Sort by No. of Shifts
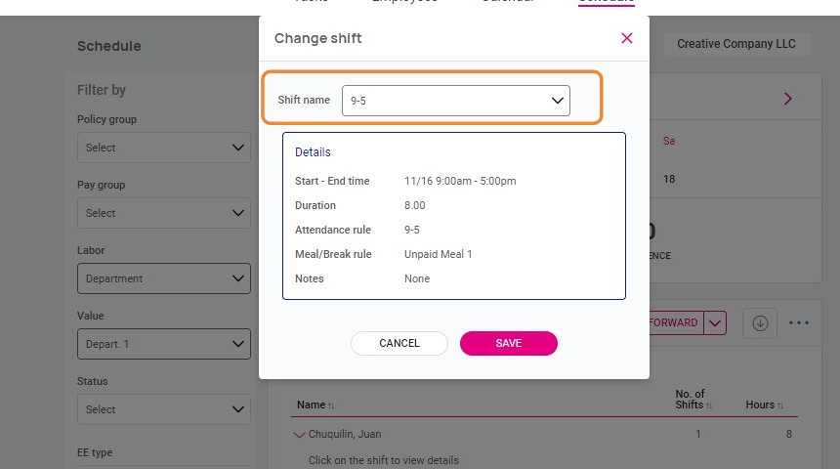The image size is (840, 469). (692, 400)
